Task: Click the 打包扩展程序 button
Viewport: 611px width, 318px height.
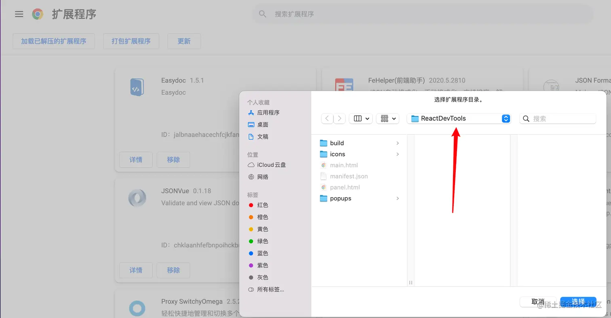Action: pos(131,41)
